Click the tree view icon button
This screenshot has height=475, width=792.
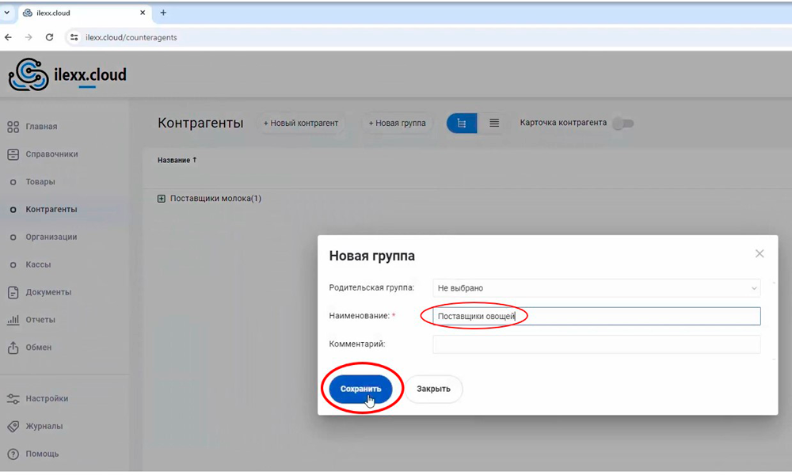point(462,123)
